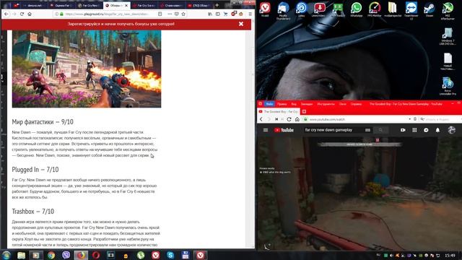Viewport: 462px width, 260px height.
Task: Open YouTube apps grid icon
Action: (414, 130)
